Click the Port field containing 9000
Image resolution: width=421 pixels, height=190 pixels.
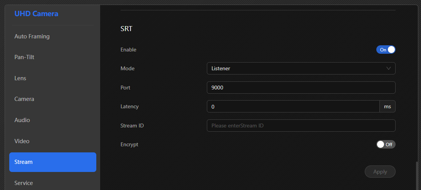pyautogui.click(x=301, y=88)
